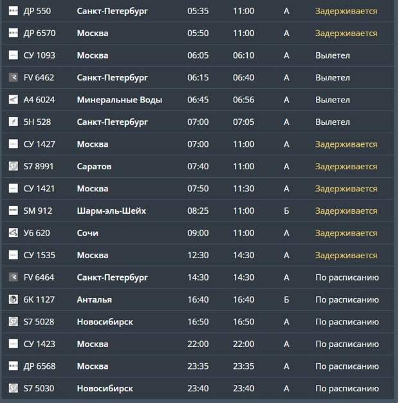Click the airline icon for flight 5H 528
Image resolution: width=399 pixels, height=403 pixels.
(14, 122)
